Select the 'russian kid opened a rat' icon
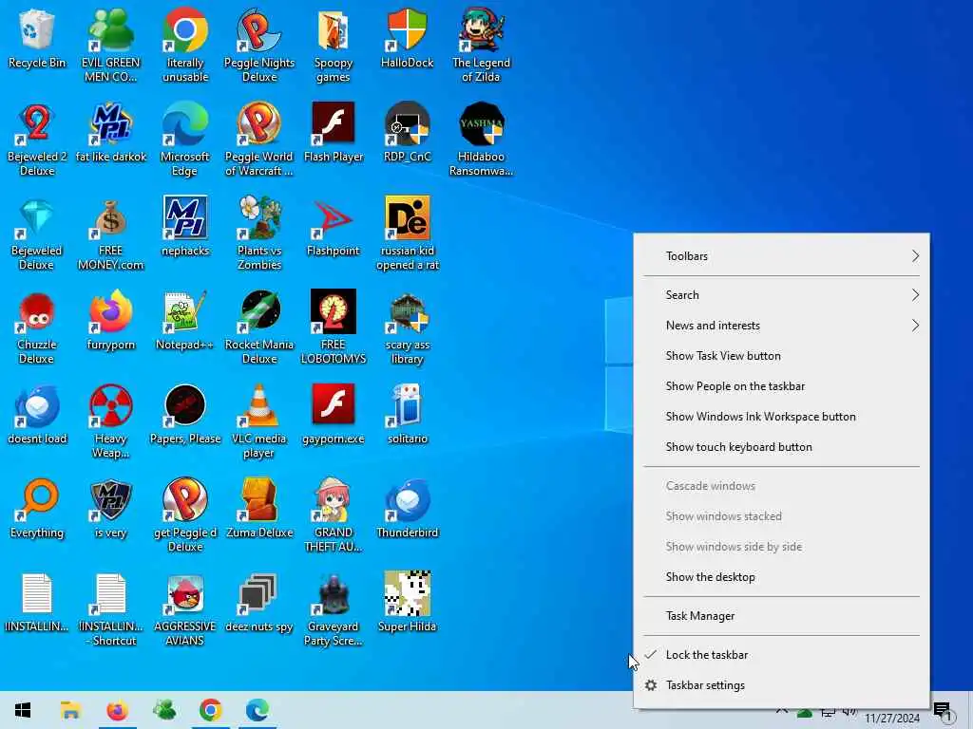 pos(407,234)
